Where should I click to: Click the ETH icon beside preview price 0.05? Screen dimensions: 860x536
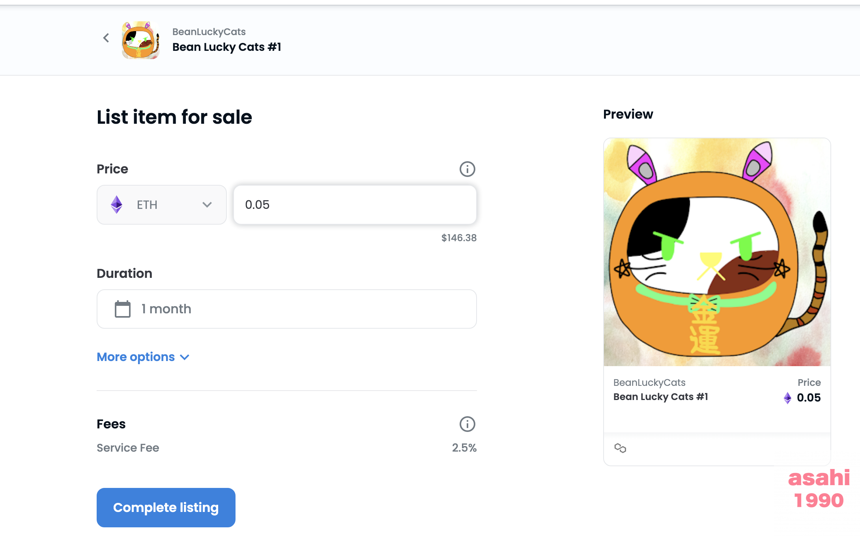(x=787, y=398)
